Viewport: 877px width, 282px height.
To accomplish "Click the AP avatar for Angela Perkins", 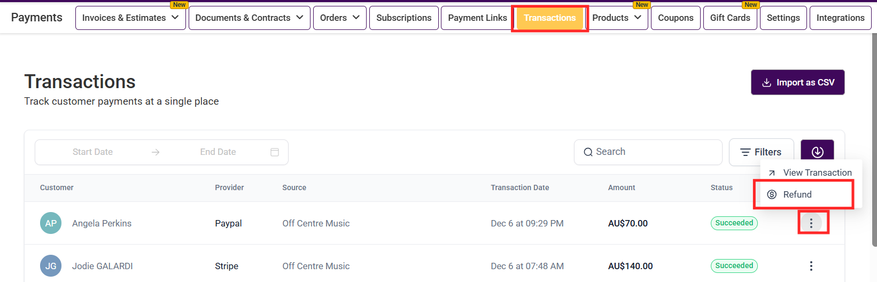I will [x=51, y=223].
